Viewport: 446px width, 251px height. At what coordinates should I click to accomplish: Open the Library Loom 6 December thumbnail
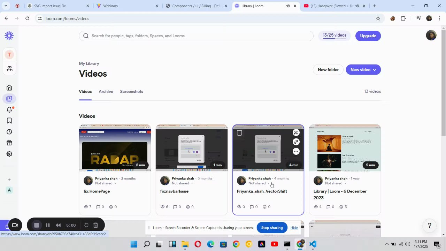click(345, 148)
